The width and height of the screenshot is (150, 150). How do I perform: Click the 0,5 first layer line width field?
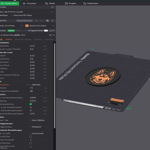38,59
